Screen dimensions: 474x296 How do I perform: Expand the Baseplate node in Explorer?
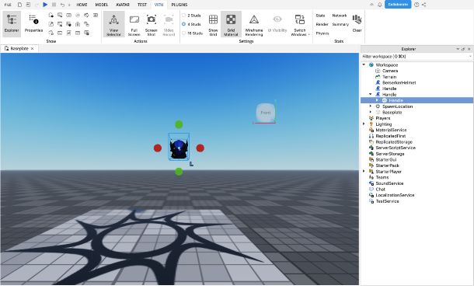371,112
